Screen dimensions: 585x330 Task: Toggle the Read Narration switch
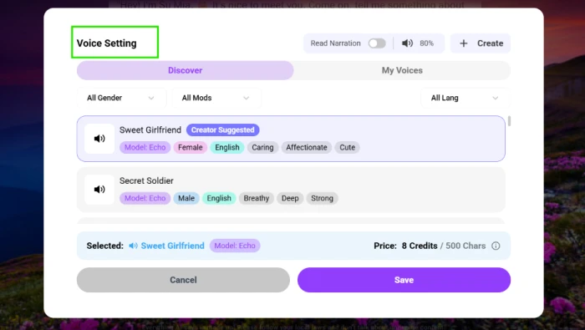click(377, 43)
